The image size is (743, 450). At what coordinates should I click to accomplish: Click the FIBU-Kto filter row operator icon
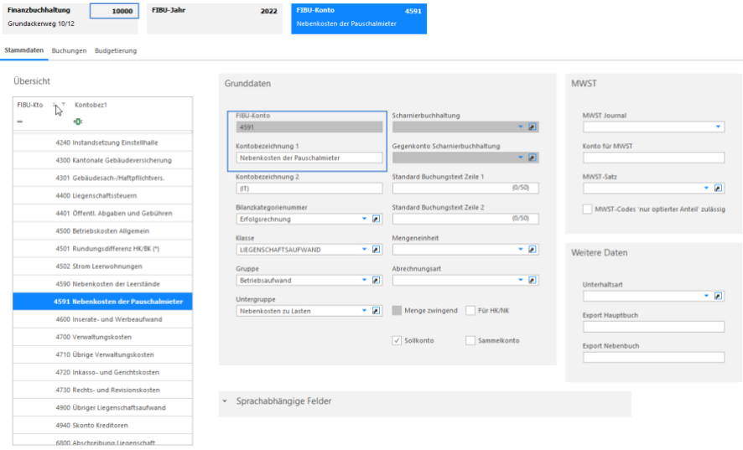click(20, 122)
